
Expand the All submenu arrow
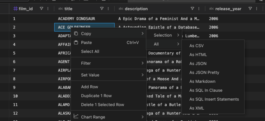178,44
